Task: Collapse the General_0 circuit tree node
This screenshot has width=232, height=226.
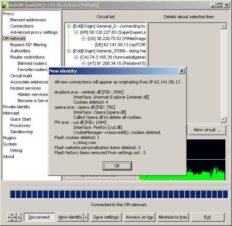Action: click(69, 26)
